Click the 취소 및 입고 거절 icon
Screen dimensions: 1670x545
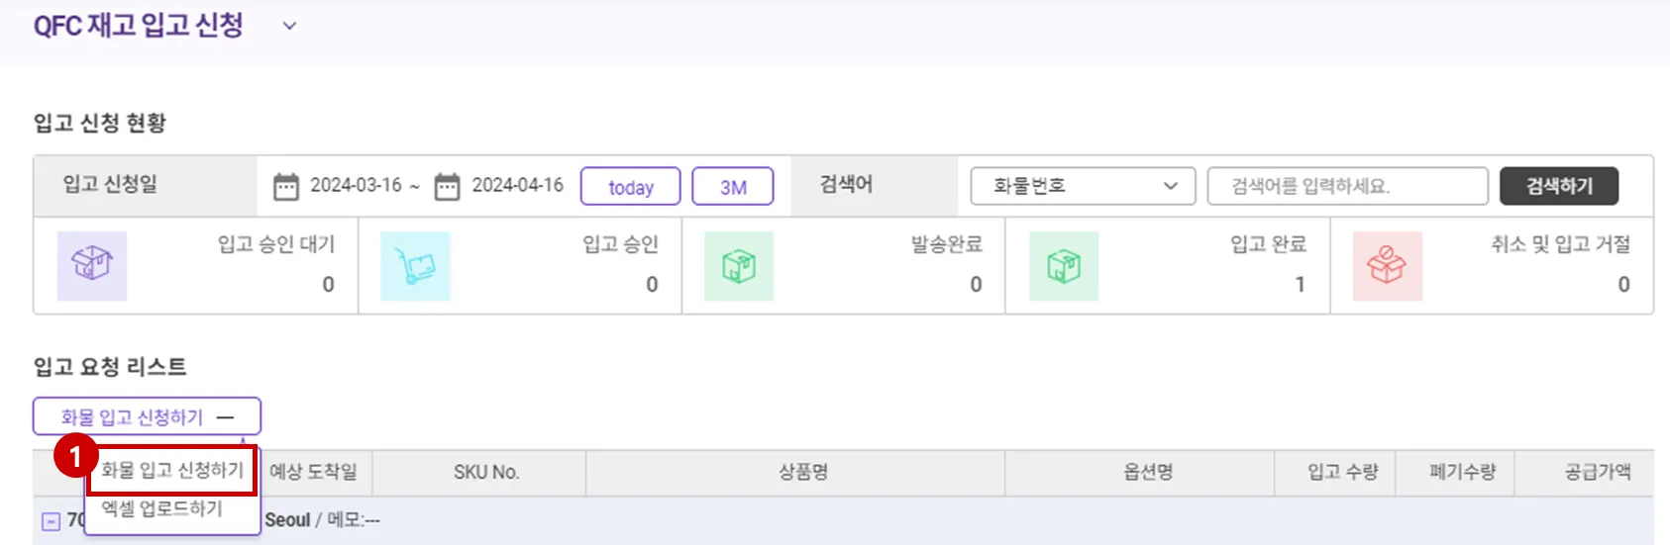(1387, 265)
